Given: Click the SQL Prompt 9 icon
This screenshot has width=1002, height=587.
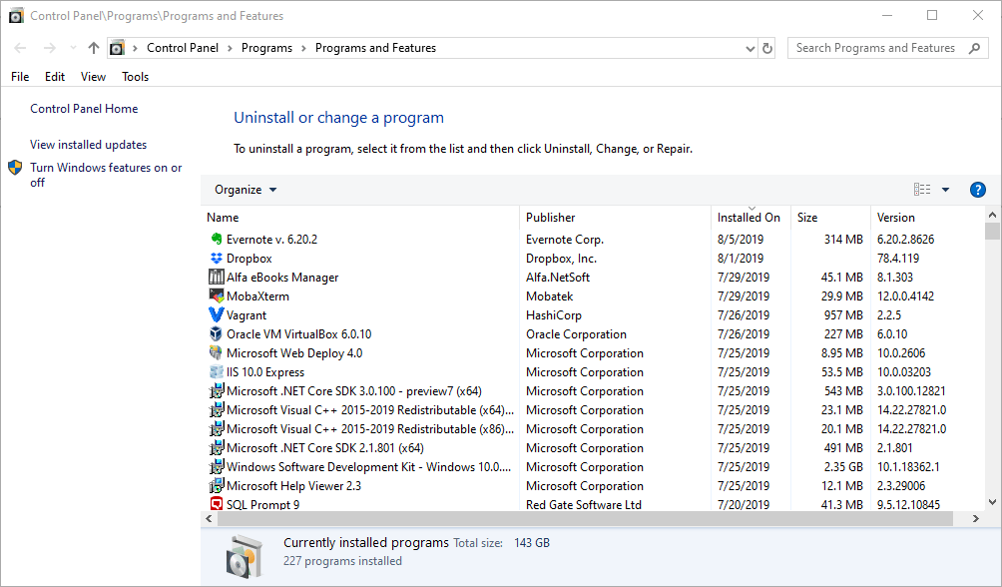Looking at the screenshot, I should click(x=216, y=504).
